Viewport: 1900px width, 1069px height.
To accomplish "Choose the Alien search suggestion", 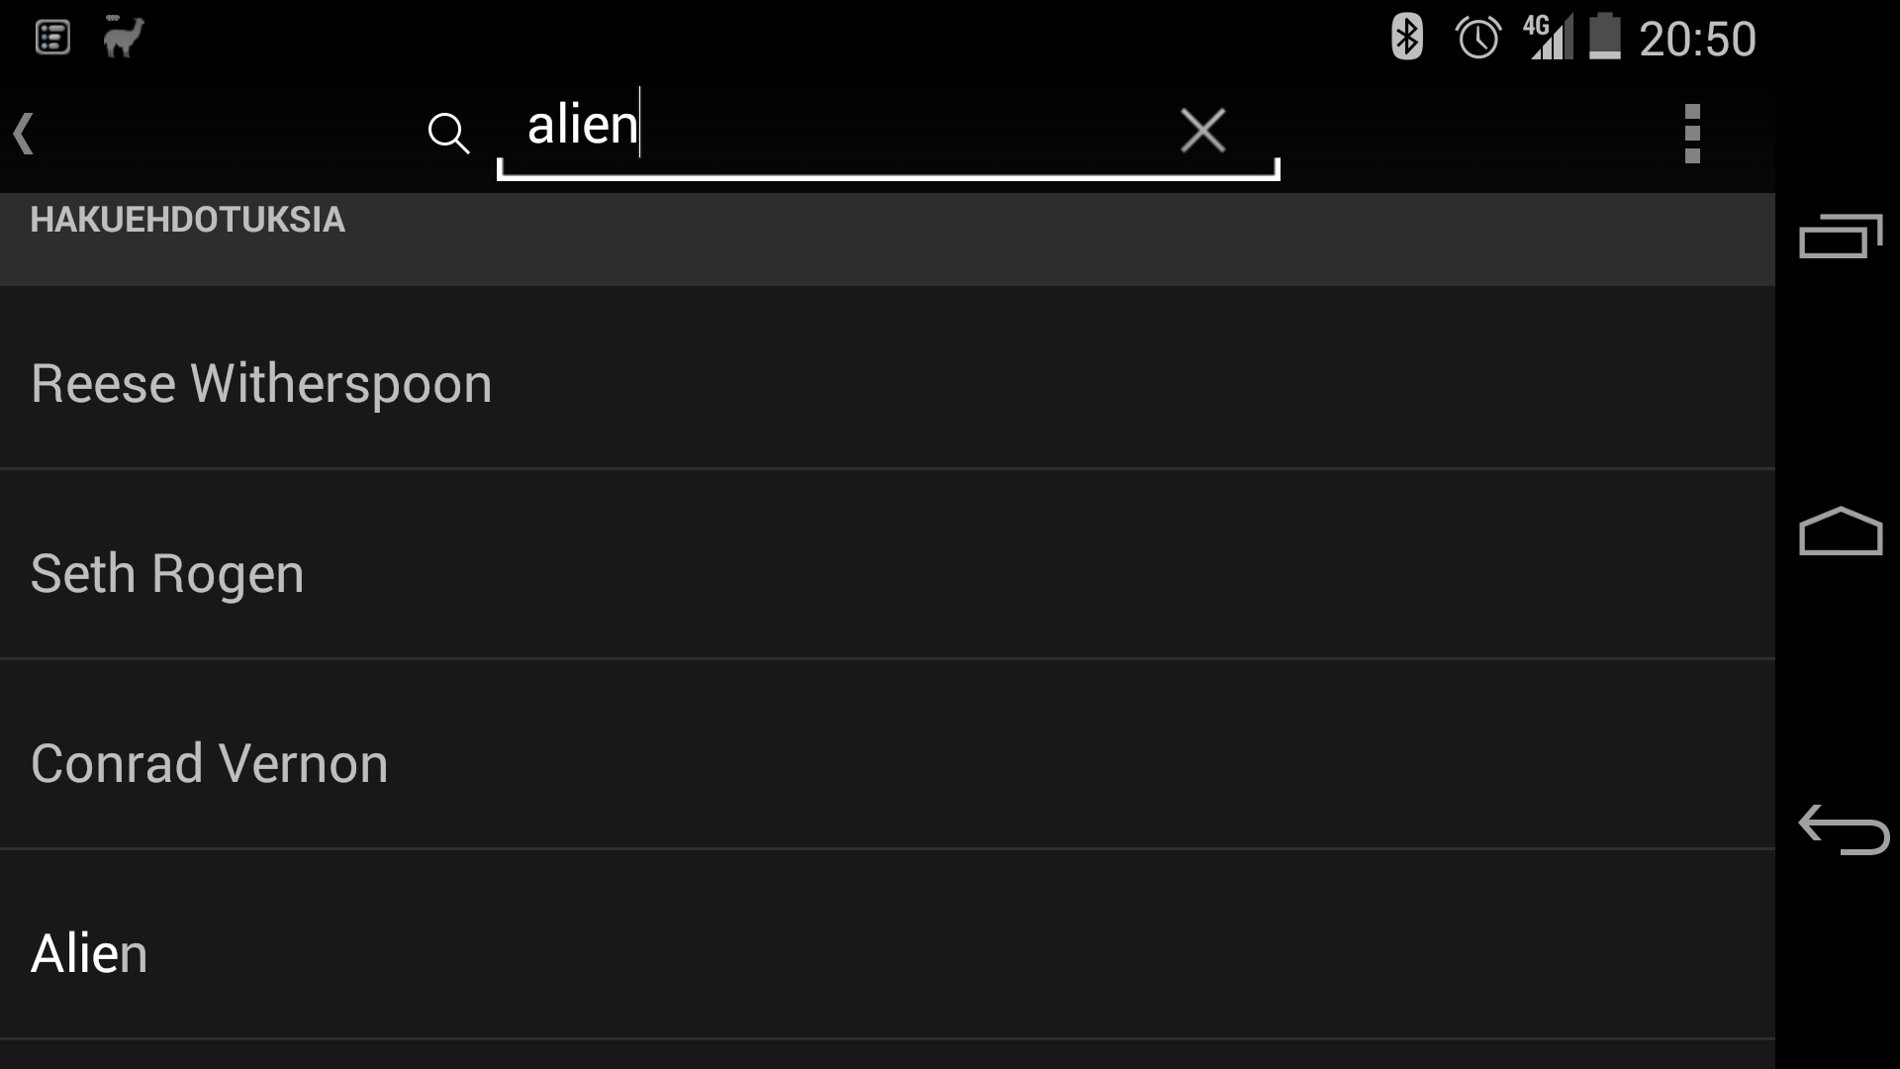I will pyautogui.click(x=89, y=953).
